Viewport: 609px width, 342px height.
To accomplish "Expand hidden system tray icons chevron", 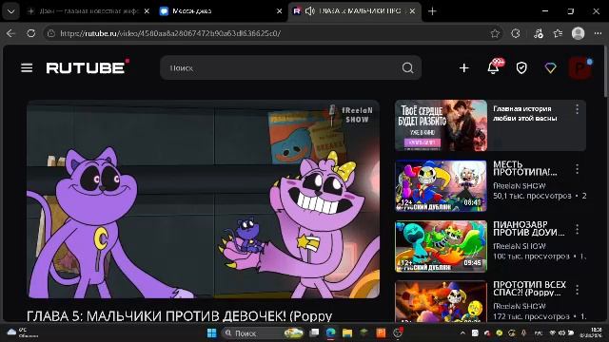I will [x=462, y=333].
